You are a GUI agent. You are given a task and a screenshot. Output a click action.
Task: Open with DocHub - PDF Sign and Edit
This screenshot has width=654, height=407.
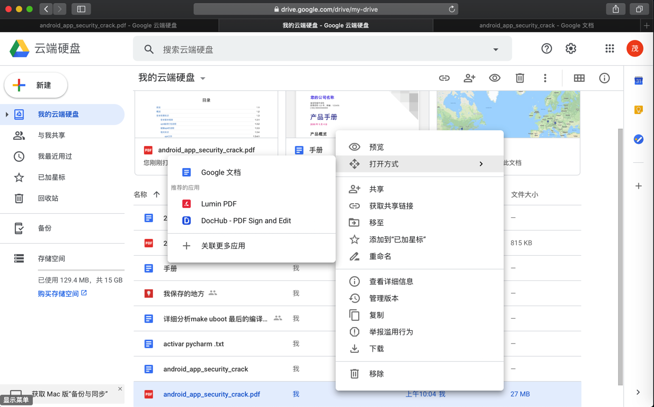click(251, 221)
